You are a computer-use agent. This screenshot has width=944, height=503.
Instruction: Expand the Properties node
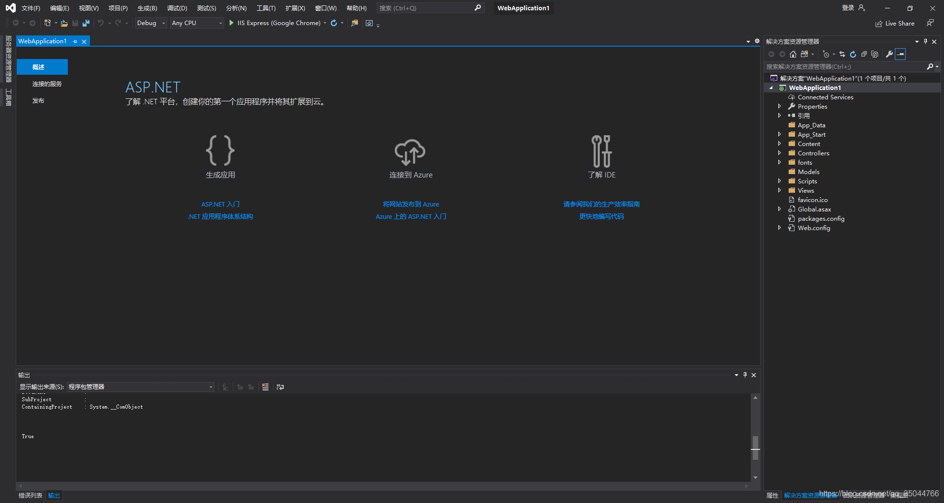point(779,107)
